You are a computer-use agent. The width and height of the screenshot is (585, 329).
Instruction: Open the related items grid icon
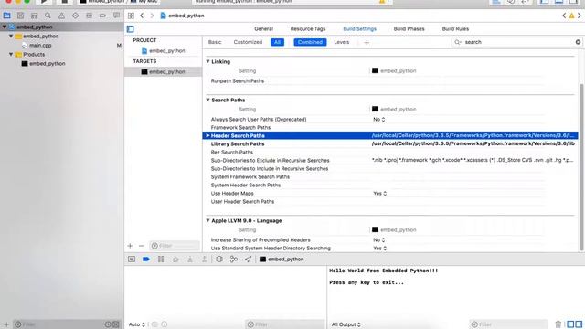tap(131, 16)
